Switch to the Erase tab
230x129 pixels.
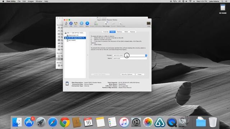click(x=112, y=32)
